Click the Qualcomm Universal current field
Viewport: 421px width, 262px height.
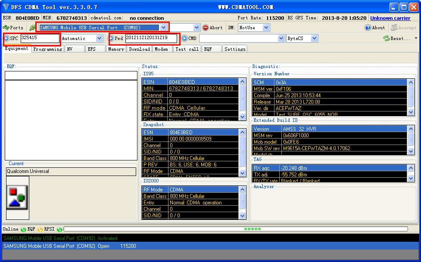click(x=71, y=171)
